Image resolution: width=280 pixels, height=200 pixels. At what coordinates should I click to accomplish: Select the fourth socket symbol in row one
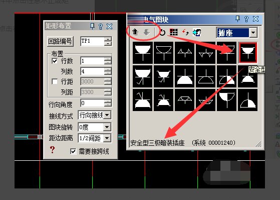(205, 53)
